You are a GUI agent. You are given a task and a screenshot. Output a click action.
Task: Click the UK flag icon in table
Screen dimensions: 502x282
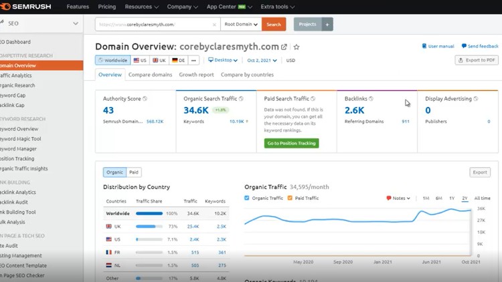pos(109,227)
